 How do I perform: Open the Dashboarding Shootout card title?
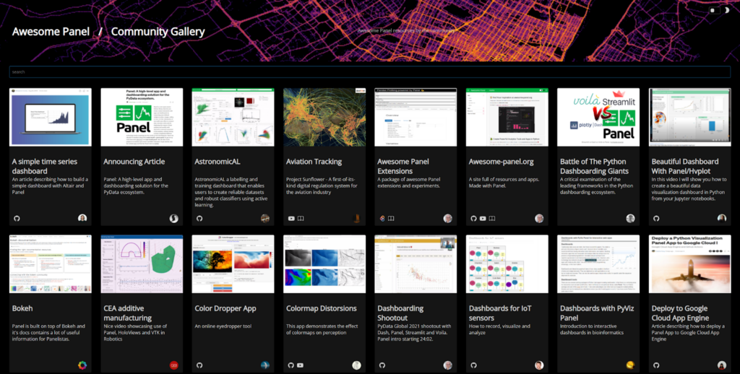[x=400, y=313]
